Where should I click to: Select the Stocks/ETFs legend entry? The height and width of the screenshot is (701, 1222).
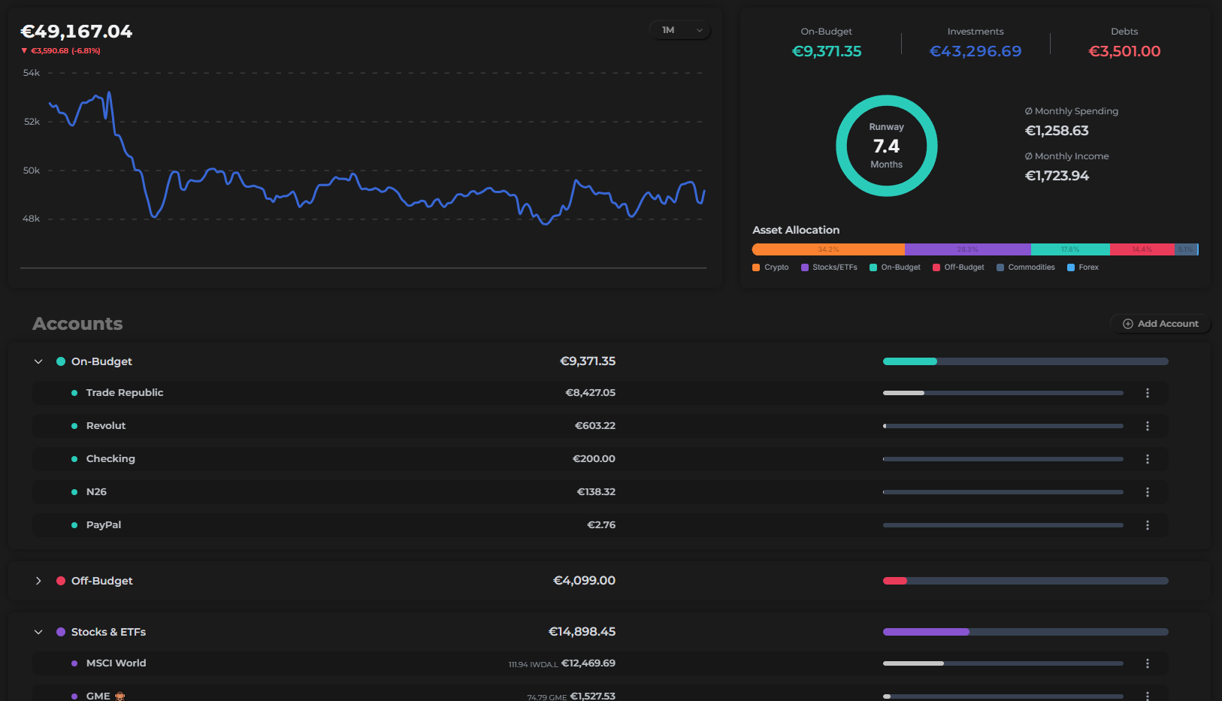(x=828, y=267)
